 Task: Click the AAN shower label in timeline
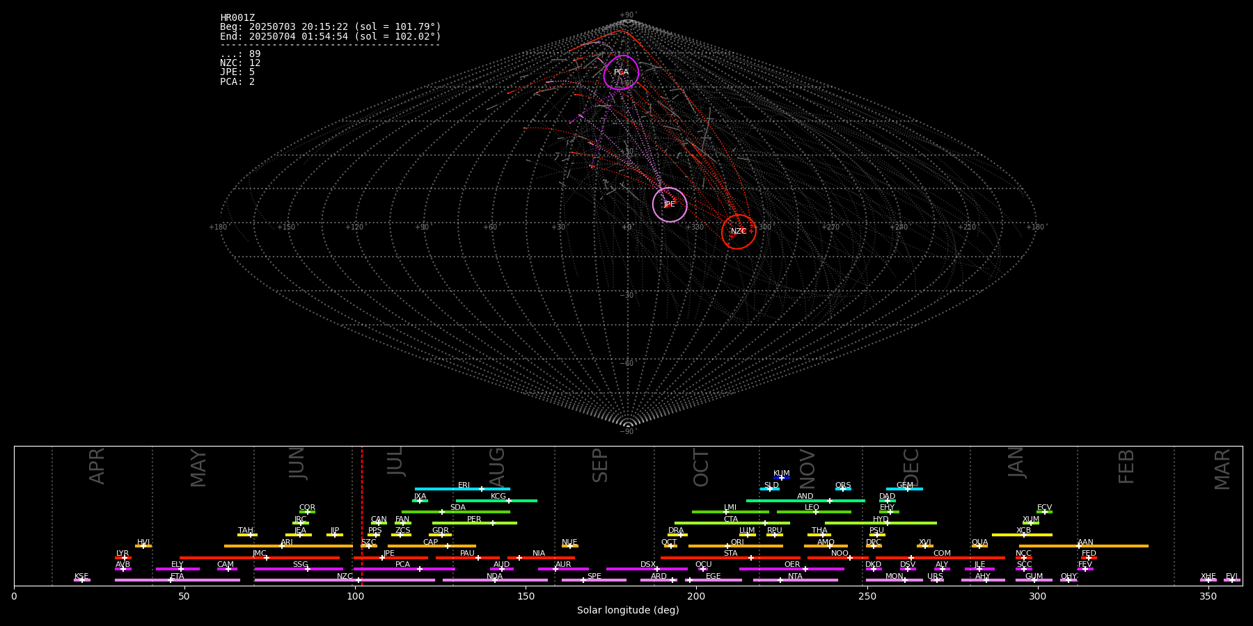click(x=1086, y=543)
